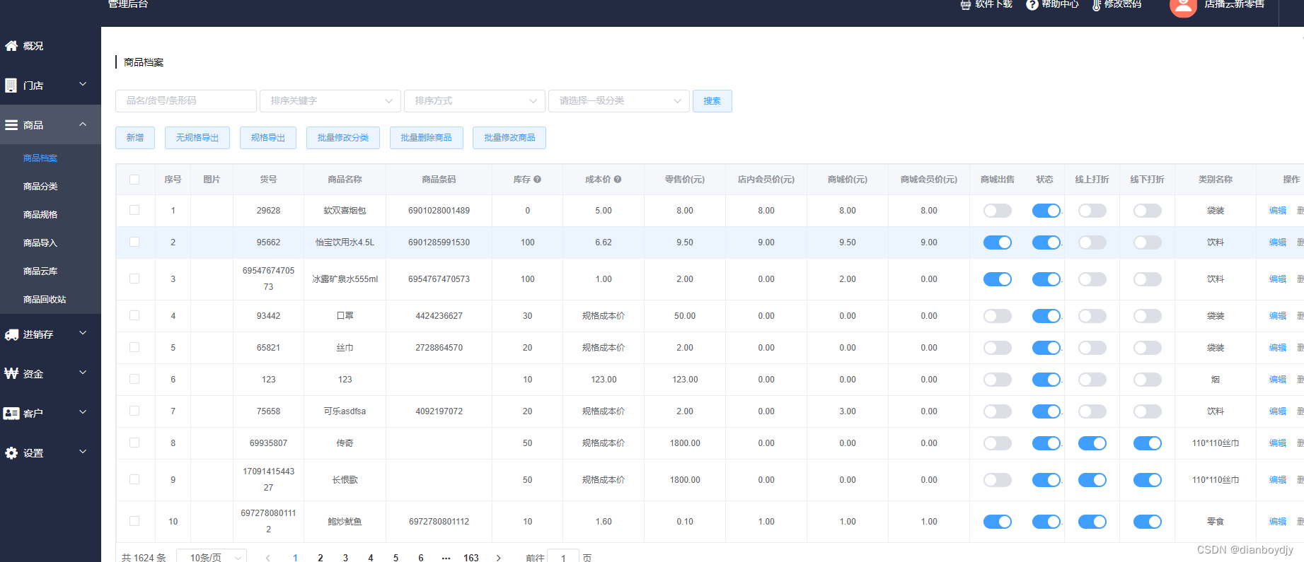This screenshot has width=1304, height=562.
Task: Click the 新增 button
Action: pos(135,138)
